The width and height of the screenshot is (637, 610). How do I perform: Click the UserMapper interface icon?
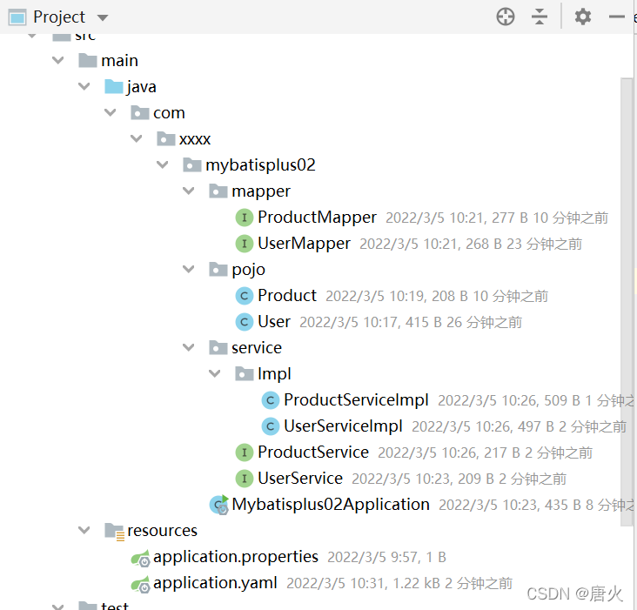pos(245,244)
